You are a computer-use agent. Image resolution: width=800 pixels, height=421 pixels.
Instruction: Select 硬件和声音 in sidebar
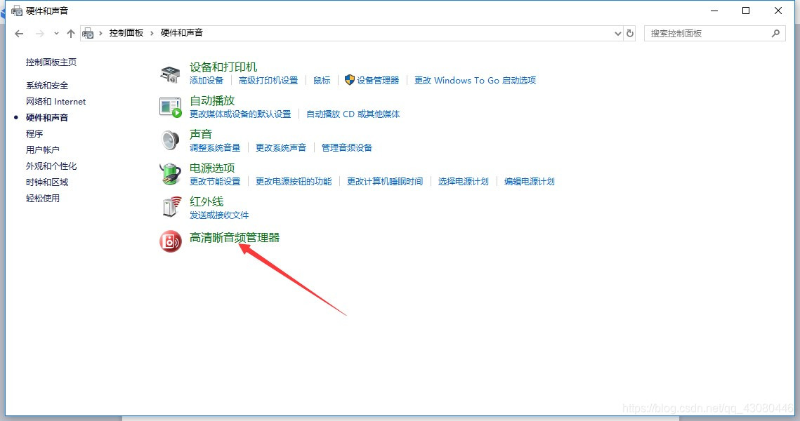pos(47,117)
